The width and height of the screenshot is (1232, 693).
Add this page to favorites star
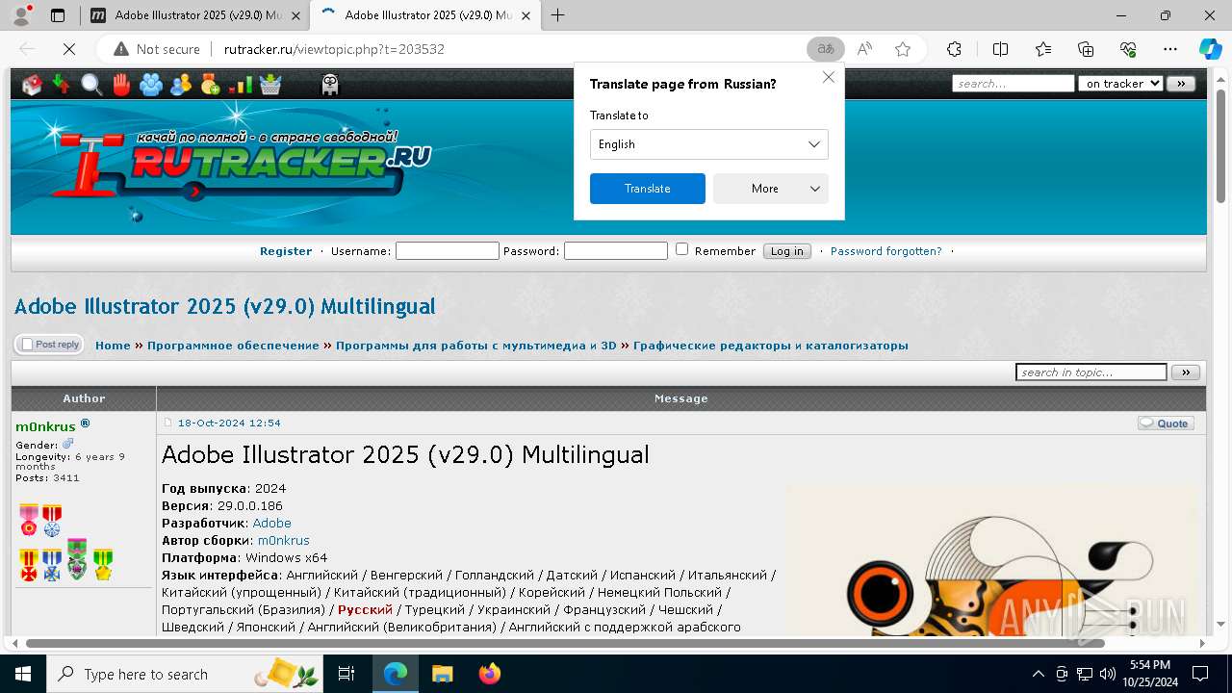(x=903, y=49)
